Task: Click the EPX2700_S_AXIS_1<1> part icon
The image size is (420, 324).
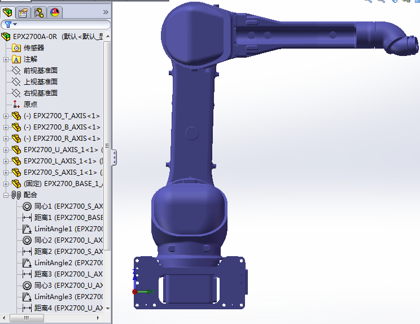Action: click(16, 172)
